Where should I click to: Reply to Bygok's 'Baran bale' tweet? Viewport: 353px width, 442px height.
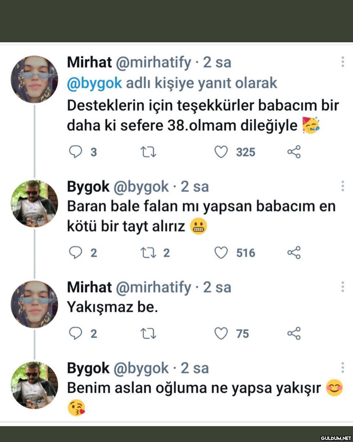click(x=76, y=253)
